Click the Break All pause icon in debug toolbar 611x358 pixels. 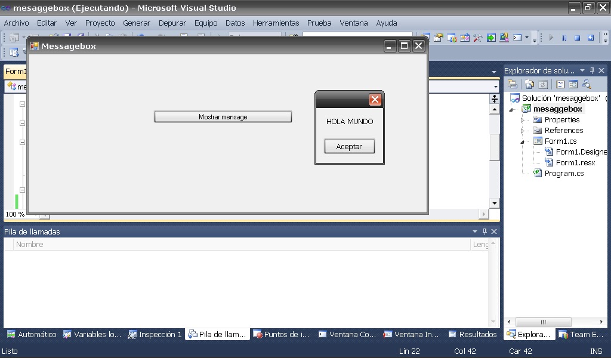coord(564,38)
